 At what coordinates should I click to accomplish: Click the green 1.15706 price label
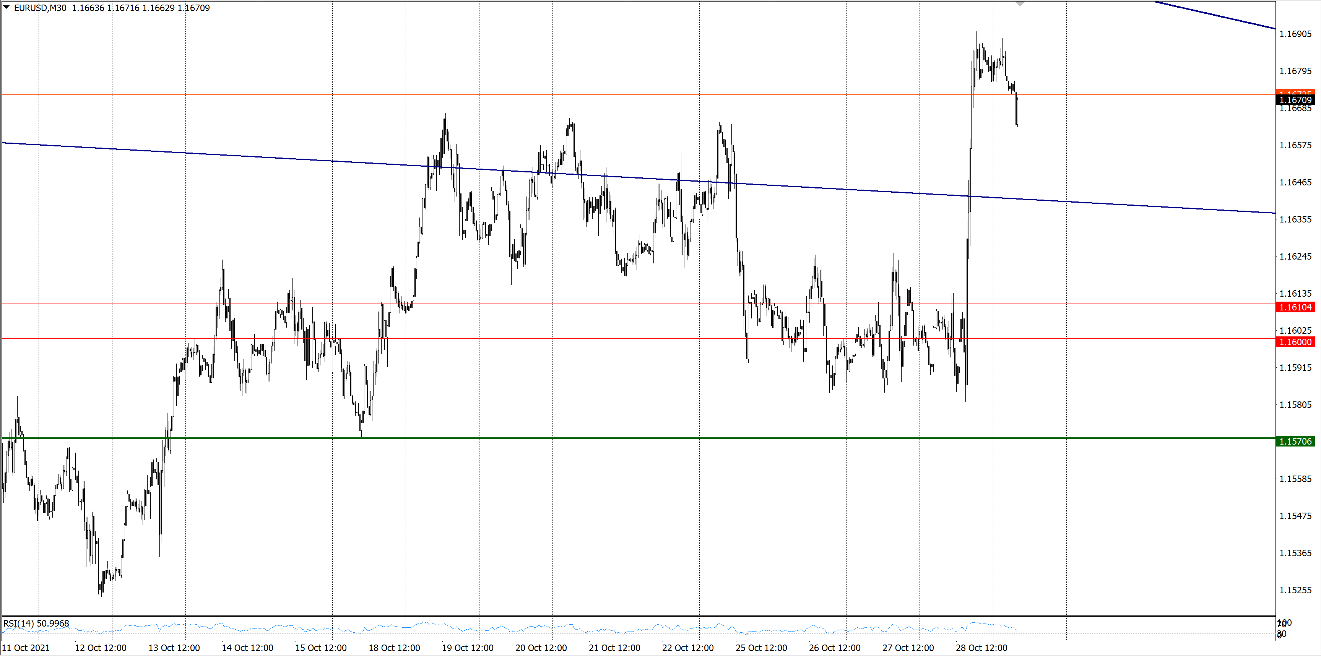click(x=1295, y=442)
